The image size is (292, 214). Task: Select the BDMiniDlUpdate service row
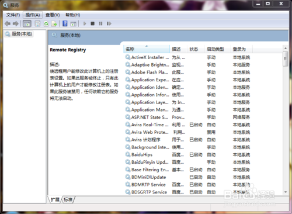[187, 177]
